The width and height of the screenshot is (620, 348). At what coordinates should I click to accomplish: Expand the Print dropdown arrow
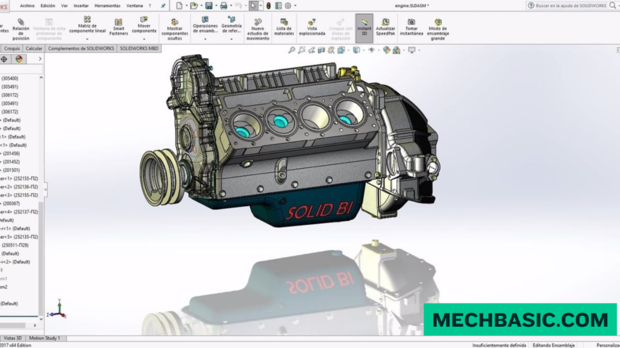(x=231, y=5)
